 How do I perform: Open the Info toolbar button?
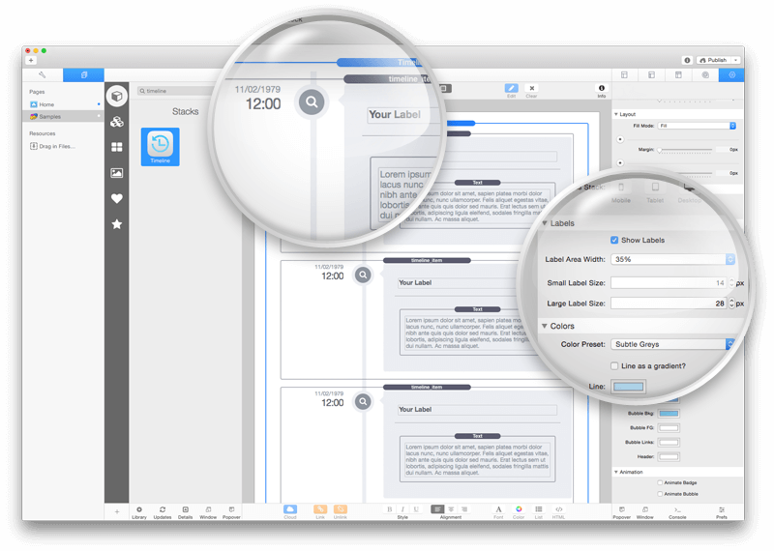(x=601, y=88)
